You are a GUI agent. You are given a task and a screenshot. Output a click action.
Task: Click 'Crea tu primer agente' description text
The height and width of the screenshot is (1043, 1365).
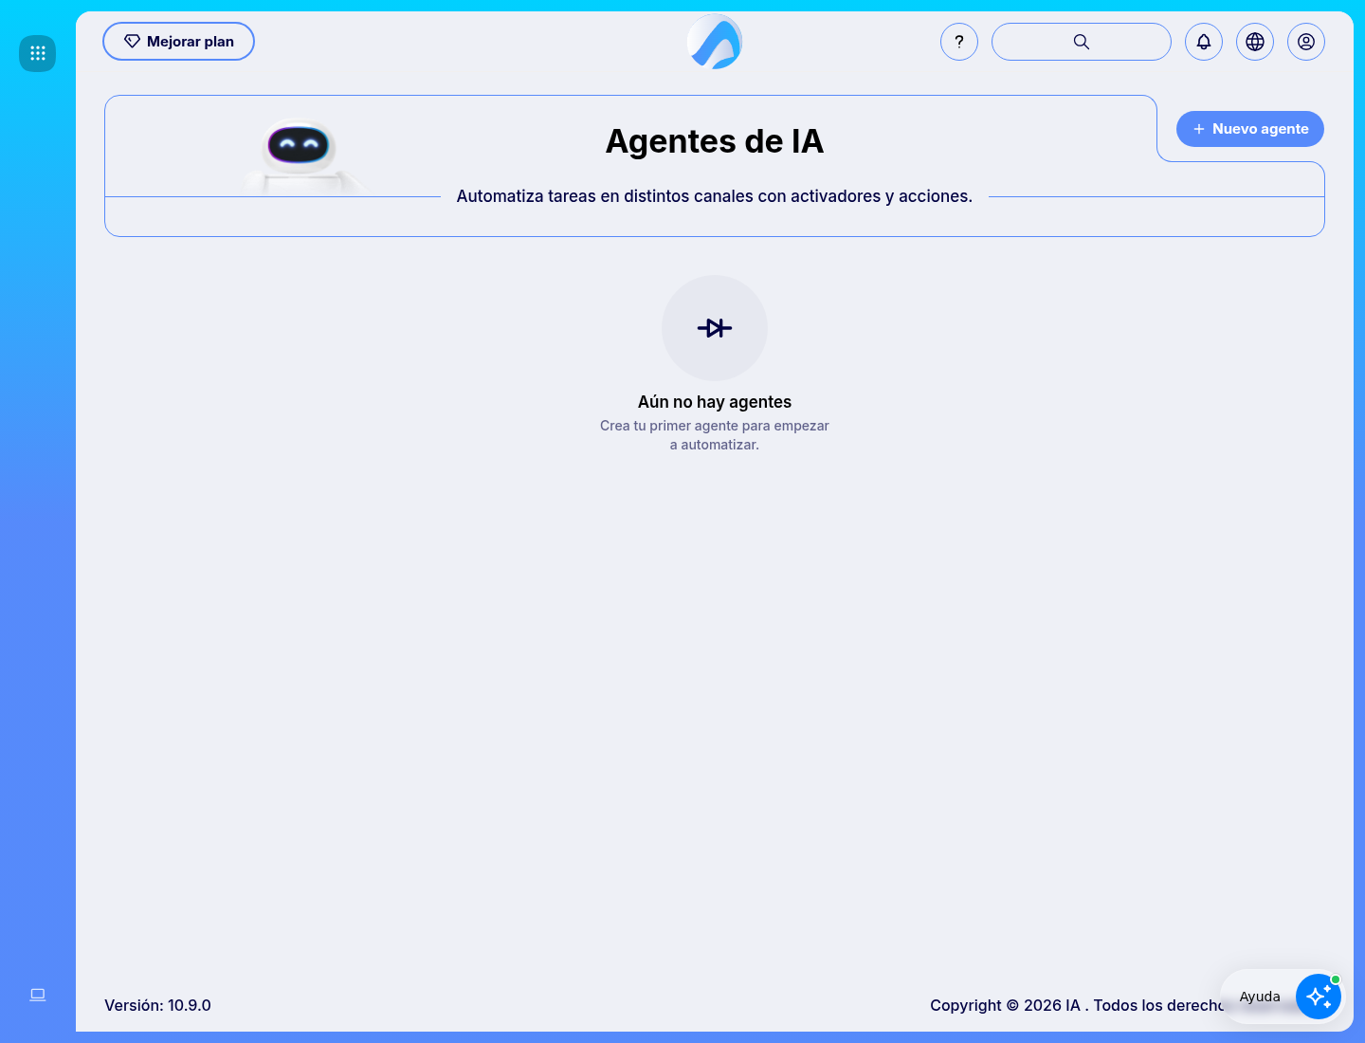(715, 435)
